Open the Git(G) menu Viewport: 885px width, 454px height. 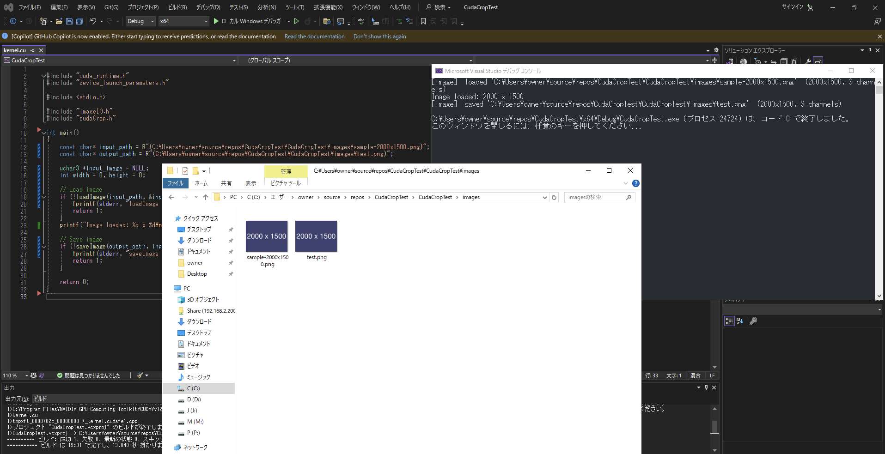(x=111, y=7)
